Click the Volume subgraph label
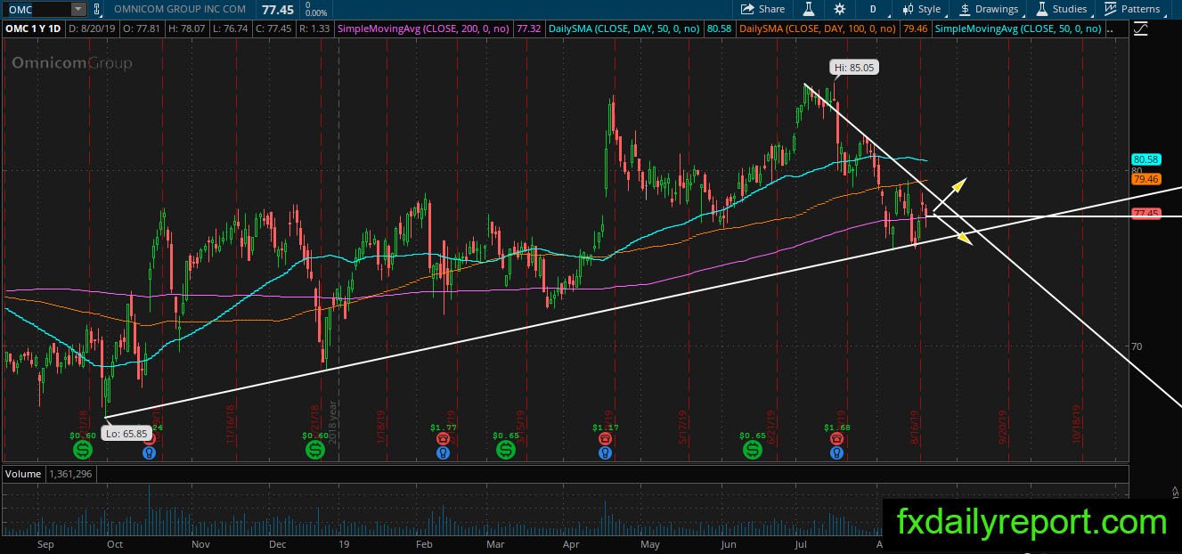Screen dimensions: 1182x554 coord(23,474)
